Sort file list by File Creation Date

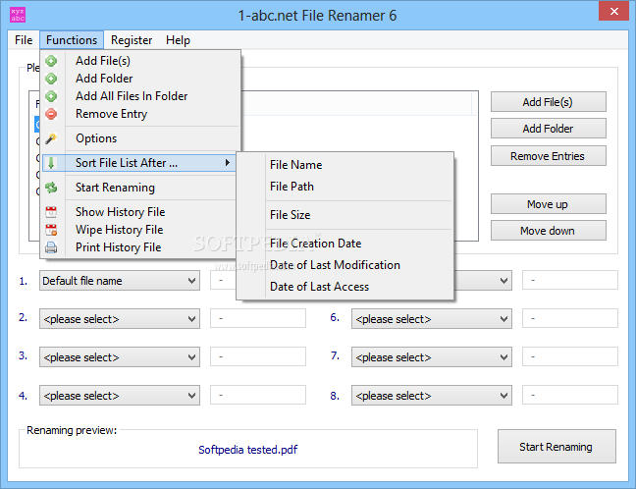[344, 244]
